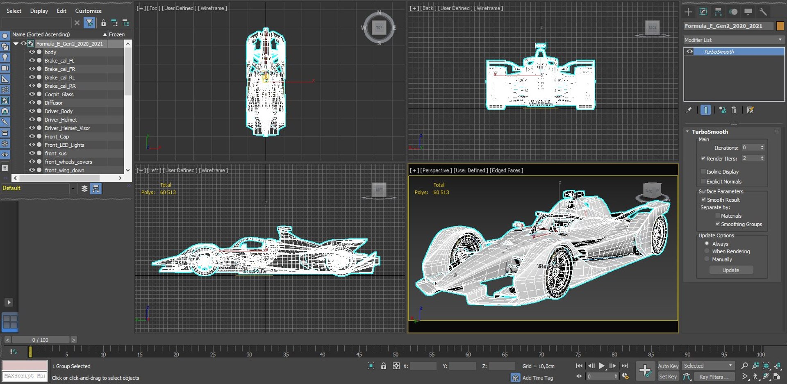Enable Explicit Normals checkbox

pyautogui.click(x=703, y=181)
